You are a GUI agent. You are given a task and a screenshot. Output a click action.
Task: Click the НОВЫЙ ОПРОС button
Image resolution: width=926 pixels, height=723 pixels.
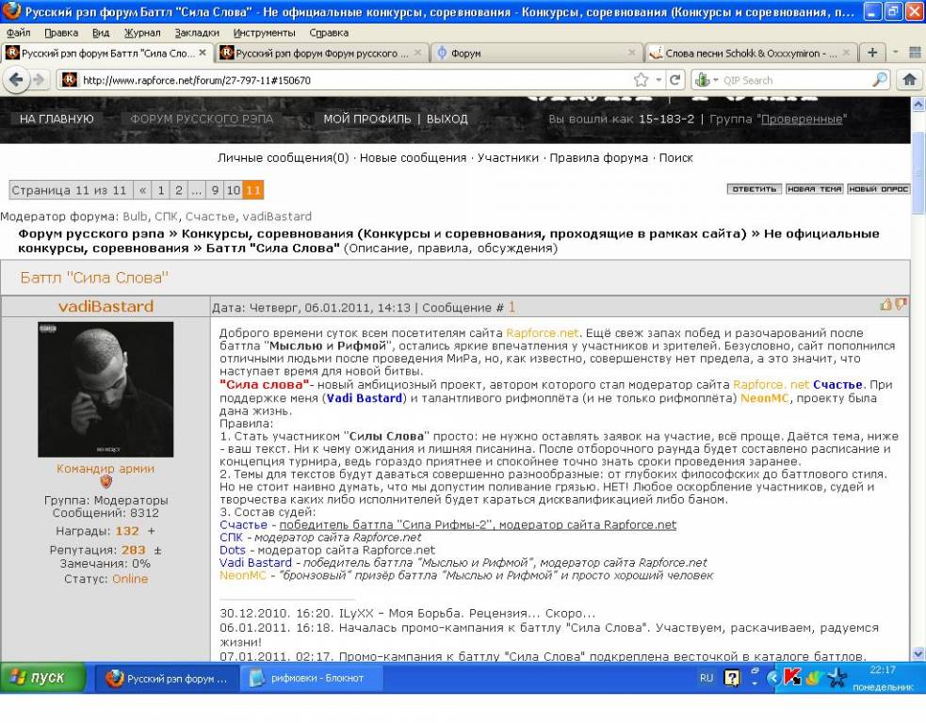tap(878, 189)
